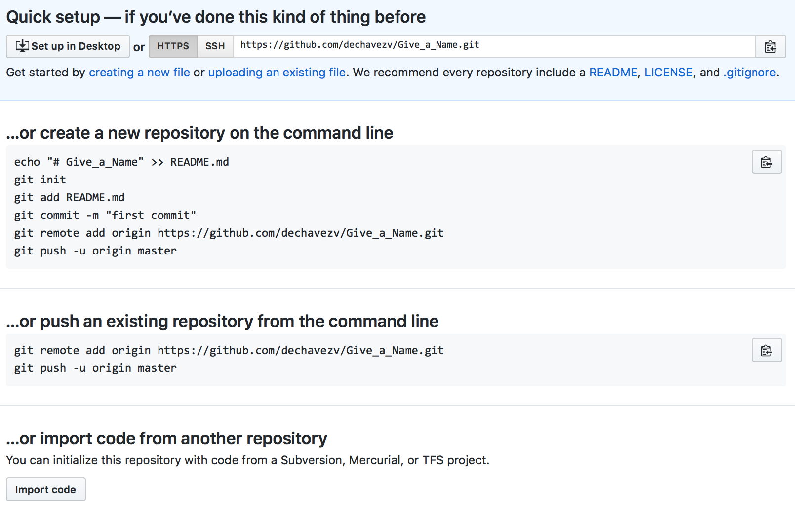Image resolution: width=795 pixels, height=508 pixels.
Task: Click the Set up in Desktop download icon
Action: 22,46
